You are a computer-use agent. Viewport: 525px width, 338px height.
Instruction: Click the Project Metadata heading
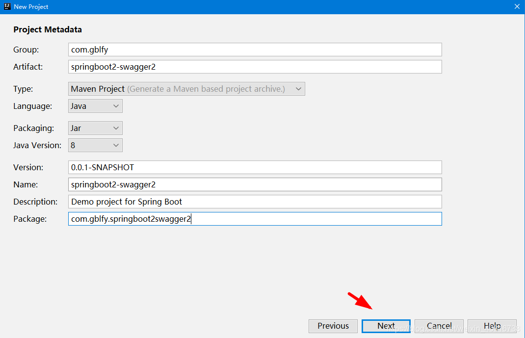pyautogui.click(x=48, y=29)
